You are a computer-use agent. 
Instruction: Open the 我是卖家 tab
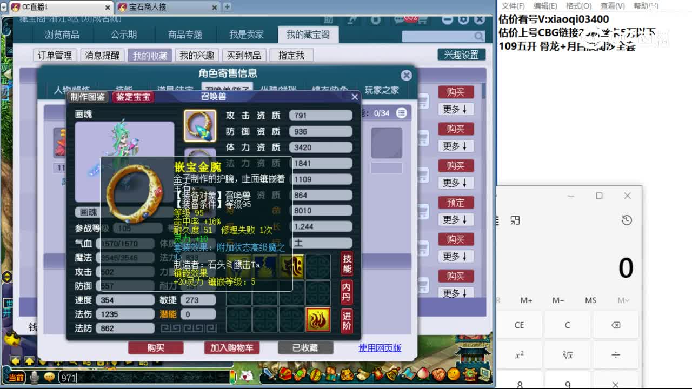click(x=247, y=35)
